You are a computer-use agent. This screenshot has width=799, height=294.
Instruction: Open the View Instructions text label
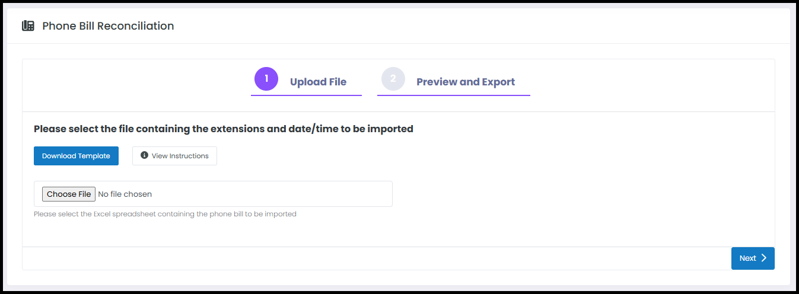point(180,156)
